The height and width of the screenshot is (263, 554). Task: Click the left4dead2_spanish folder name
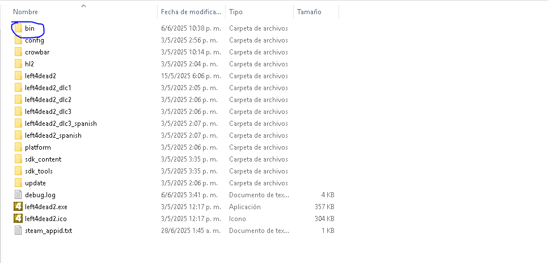(x=53, y=135)
